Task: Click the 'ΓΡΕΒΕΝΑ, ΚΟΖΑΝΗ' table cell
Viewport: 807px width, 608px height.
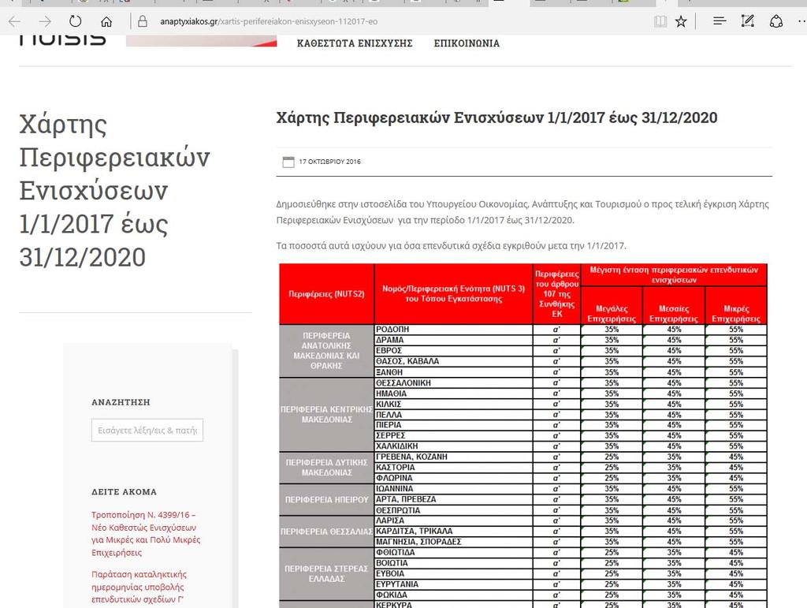Action: [x=453, y=457]
